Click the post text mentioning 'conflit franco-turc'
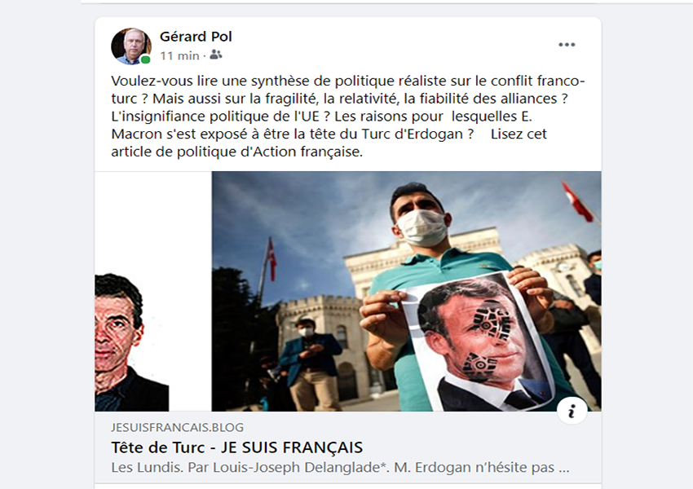693x489 pixels. (x=348, y=90)
